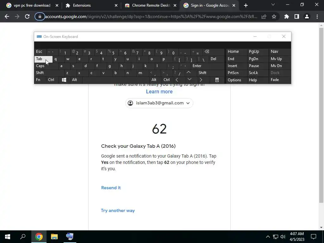Image resolution: width=324 pixels, height=243 pixels.
Task: Toggle the ScrLk key
Action: click(258, 73)
